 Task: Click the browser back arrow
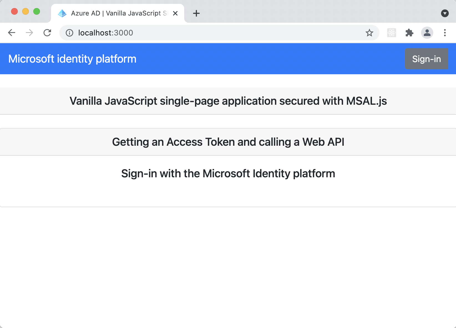(12, 33)
